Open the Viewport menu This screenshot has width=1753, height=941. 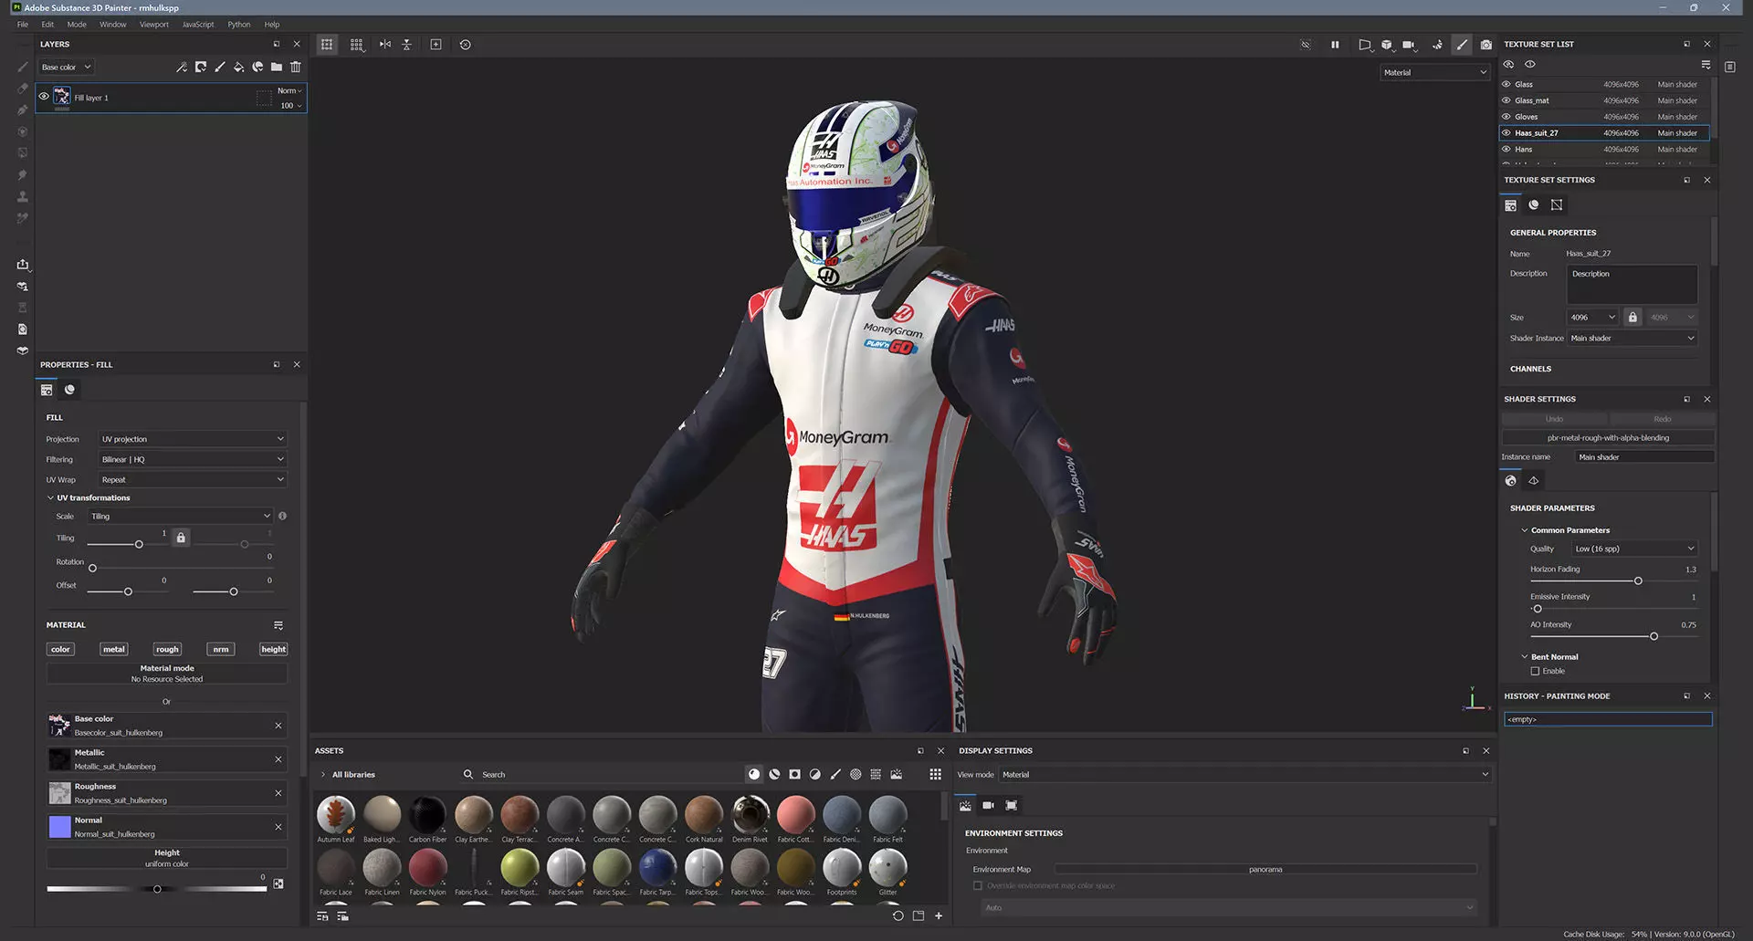pos(154,25)
